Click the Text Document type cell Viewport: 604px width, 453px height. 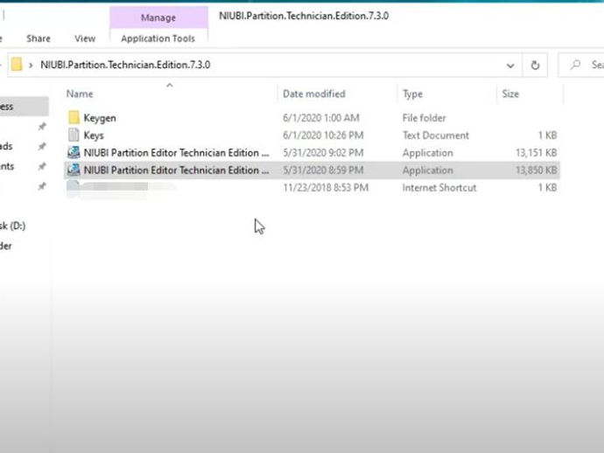click(436, 135)
